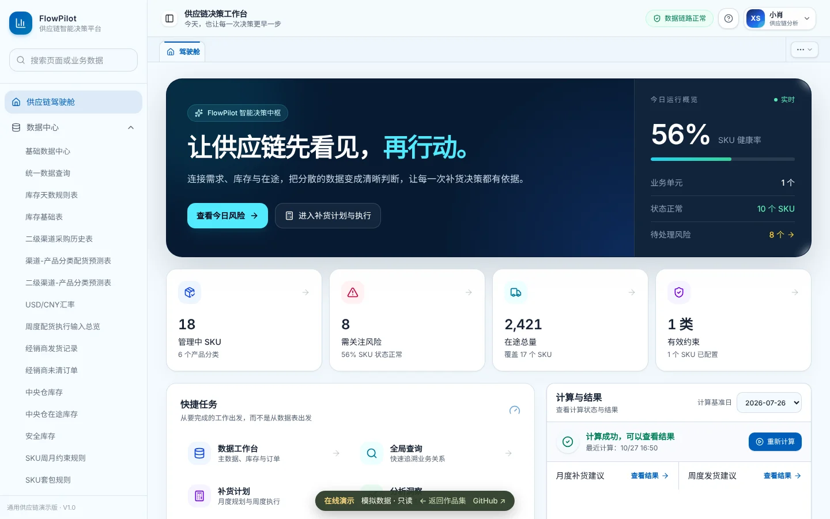Click the calculator icon for 补货计划
This screenshot has width=830, height=519.
[199, 496]
